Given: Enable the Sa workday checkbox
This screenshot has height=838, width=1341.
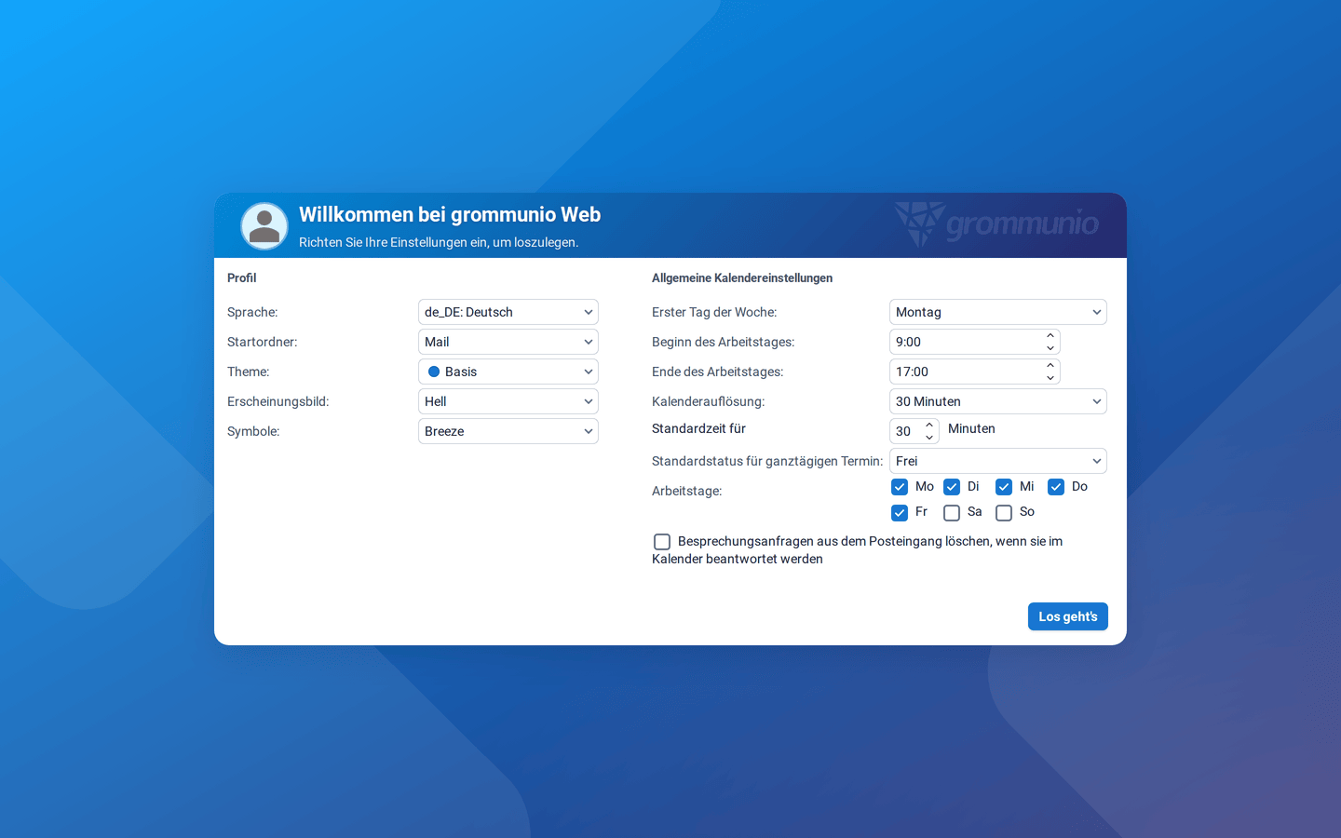Looking at the screenshot, I should [x=952, y=513].
